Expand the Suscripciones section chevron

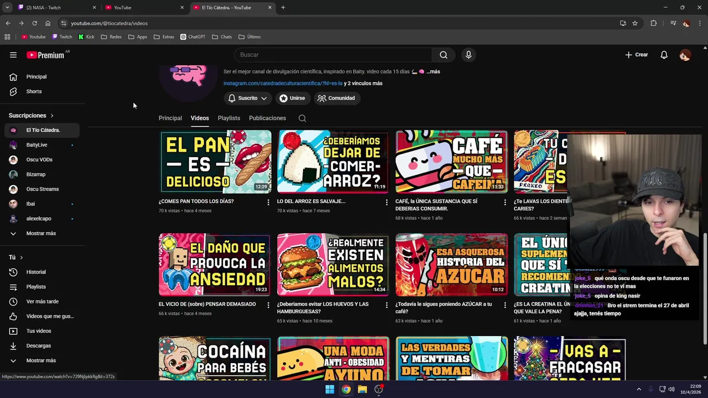point(52,116)
